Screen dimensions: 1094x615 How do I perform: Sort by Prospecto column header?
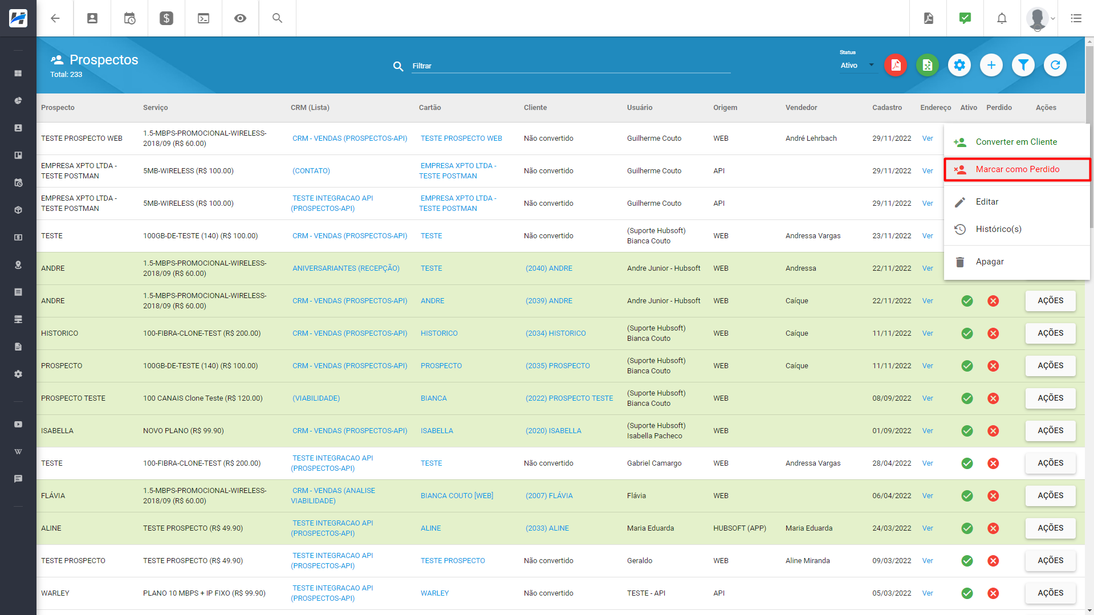pyautogui.click(x=58, y=108)
